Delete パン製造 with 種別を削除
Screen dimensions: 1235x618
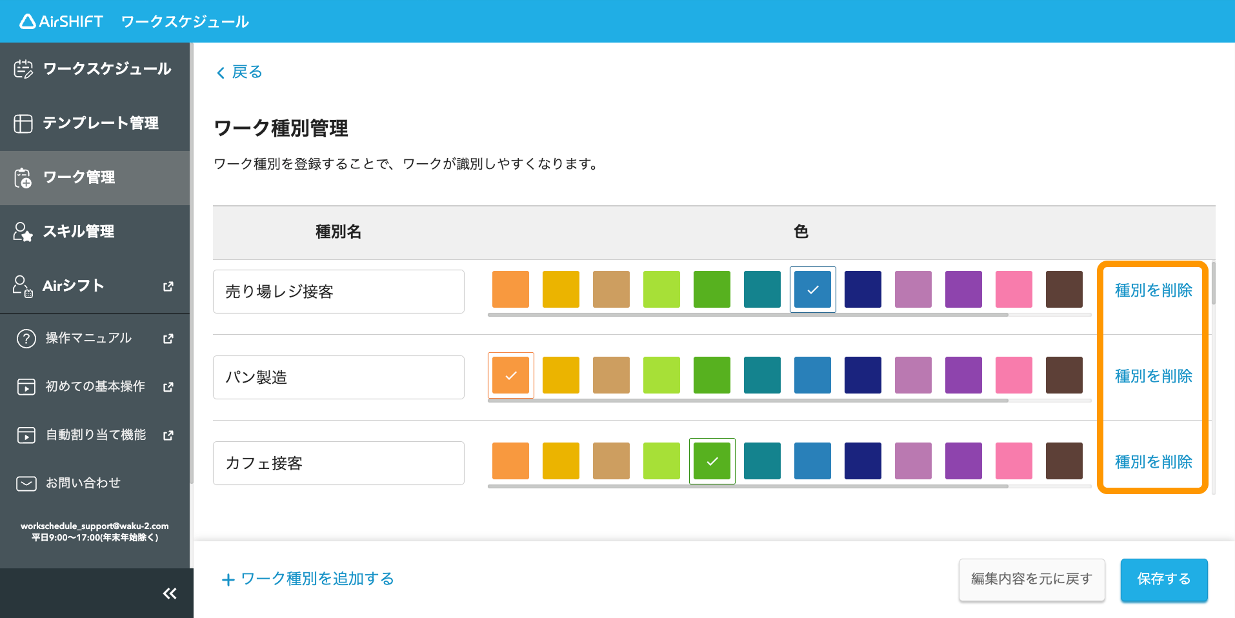[x=1153, y=376]
